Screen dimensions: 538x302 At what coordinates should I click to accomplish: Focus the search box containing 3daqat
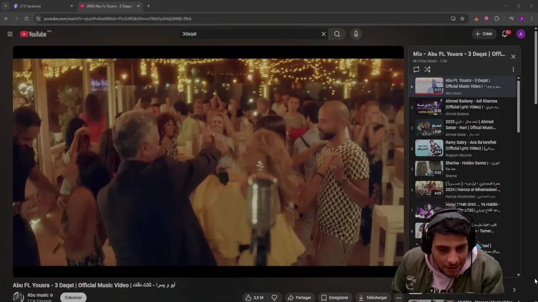[250, 34]
